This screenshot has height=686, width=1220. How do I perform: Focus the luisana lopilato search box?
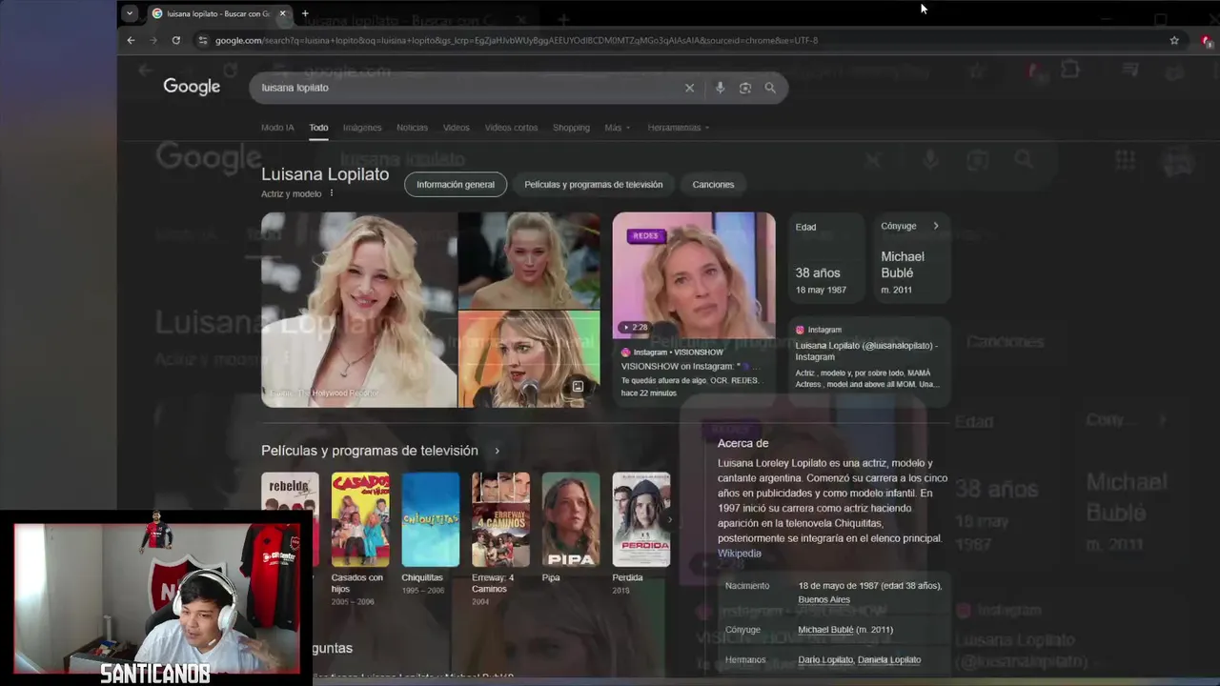tap(467, 88)
